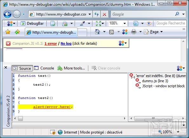Viewport: 189px width, 138px height.
Task: Click the Google Recherche input field
Action: [x=171, y=23]
